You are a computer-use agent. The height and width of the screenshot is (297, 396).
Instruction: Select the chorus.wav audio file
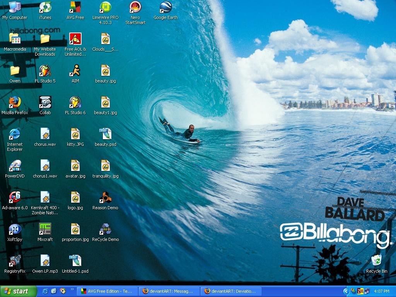(x=45, y=137)
